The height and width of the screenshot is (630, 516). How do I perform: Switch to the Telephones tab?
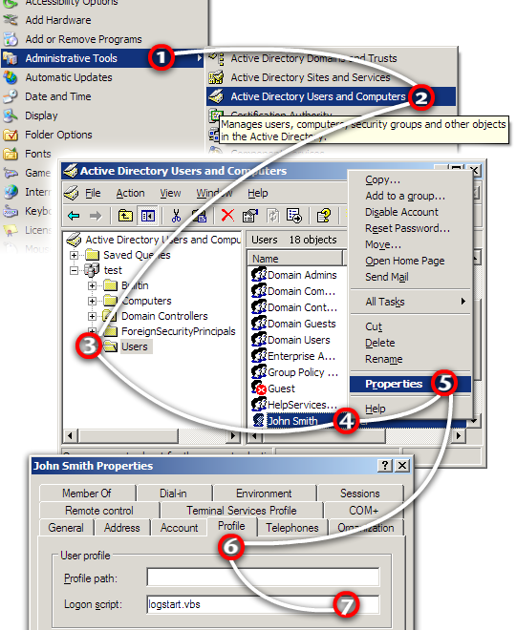coord(292,528)
